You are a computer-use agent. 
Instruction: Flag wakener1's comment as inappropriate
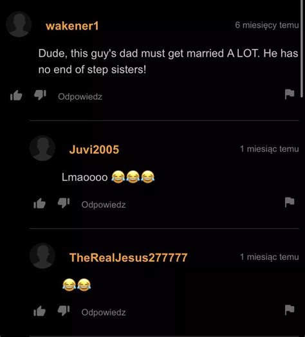pos(290,94)
